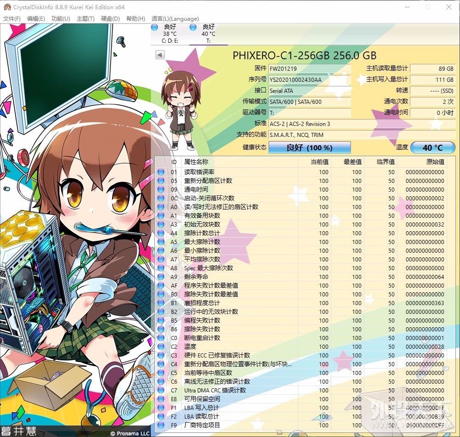Click raw value 000000000064 in A9 row
The height and width of the screenshot is (437, 460).
click(425, 277)
